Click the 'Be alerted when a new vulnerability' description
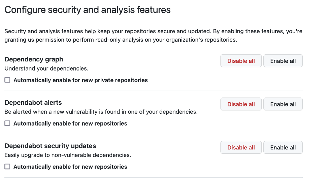Image resolution: width=329 pixels, height=193 pixels. coord(101,112)
